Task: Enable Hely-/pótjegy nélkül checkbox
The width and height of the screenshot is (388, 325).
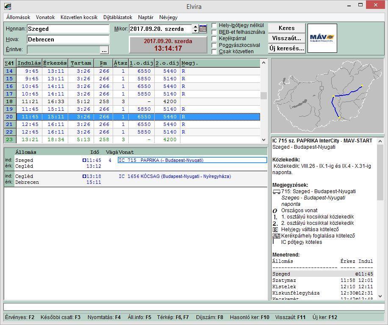Action: pos(214,25)
